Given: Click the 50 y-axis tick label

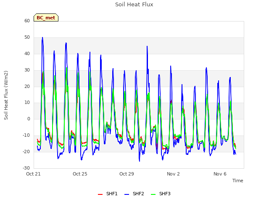Looking at the screenshot, I should pyautogui.click(x=27, y=37).
